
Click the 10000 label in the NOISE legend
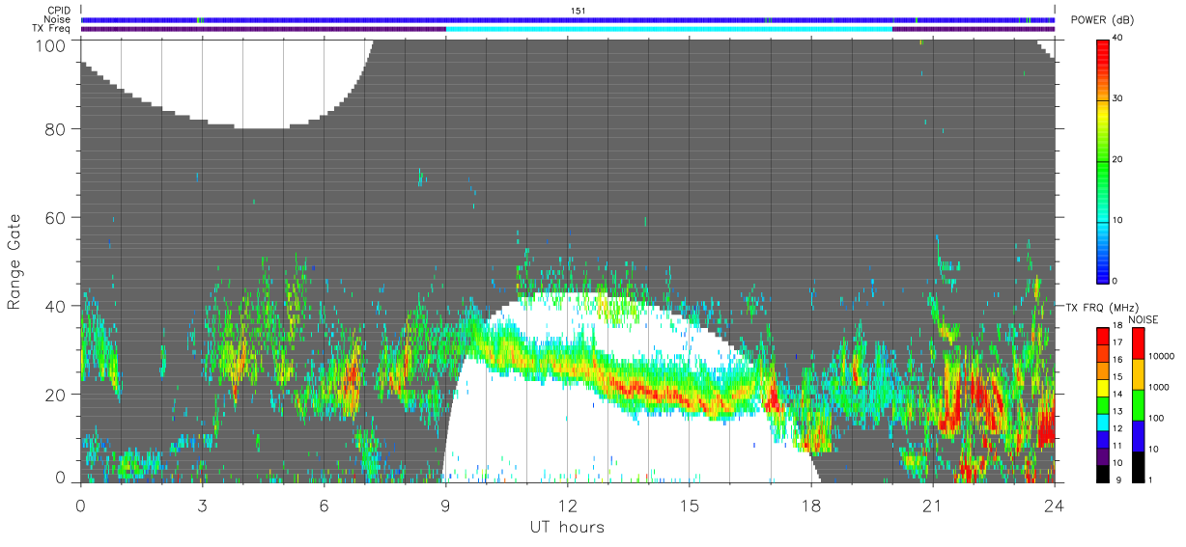(1164, 357)
